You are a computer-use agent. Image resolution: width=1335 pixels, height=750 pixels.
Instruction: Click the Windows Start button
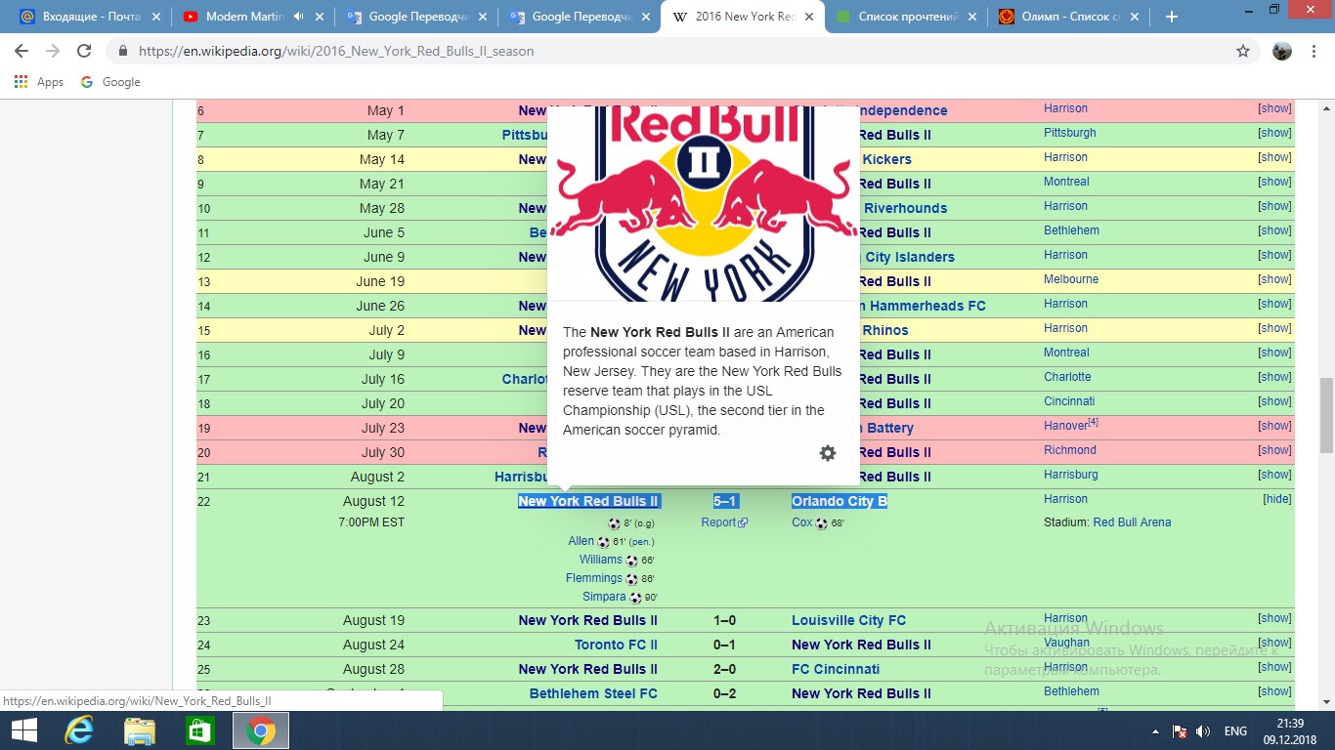[x=24, y=730]
